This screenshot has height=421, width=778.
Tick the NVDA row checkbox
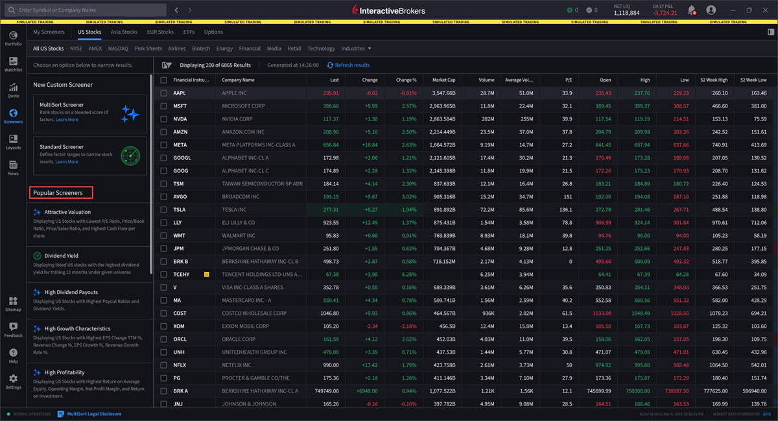[164, 119]
